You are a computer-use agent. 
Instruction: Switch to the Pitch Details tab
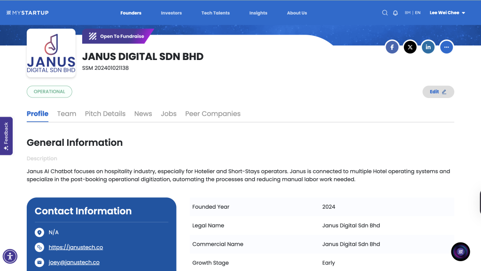click(x=105, y=113)
